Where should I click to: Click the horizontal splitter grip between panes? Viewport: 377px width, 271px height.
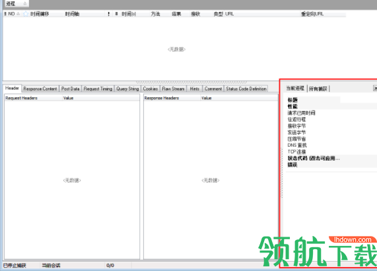coord(191,82)
